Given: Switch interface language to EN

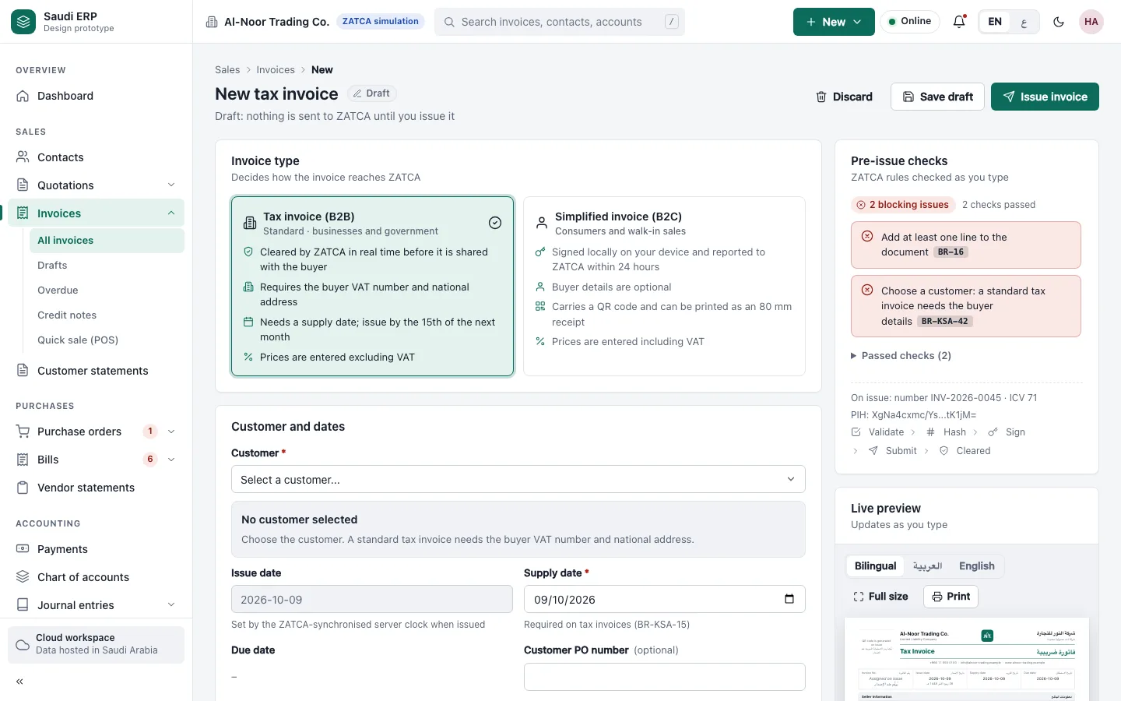Looking at the screenshot, I should (x=995, y=22).
